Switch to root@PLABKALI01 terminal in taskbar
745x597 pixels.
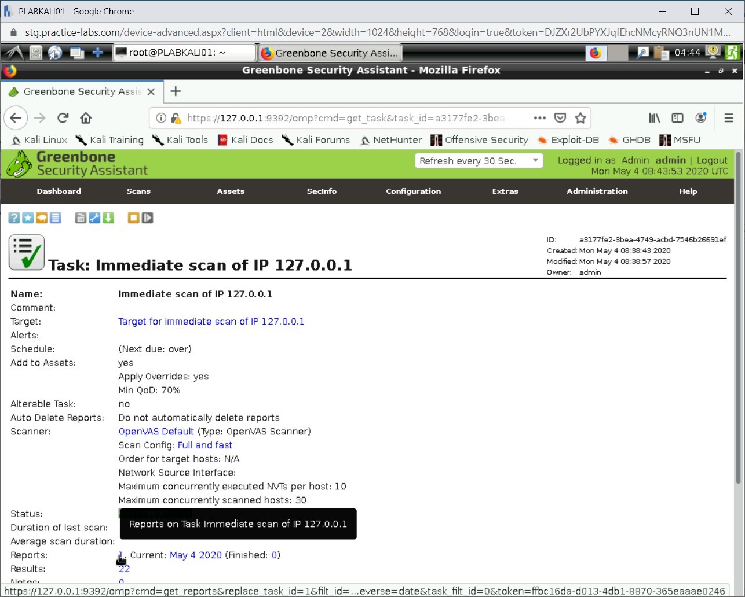pos(184,53)
